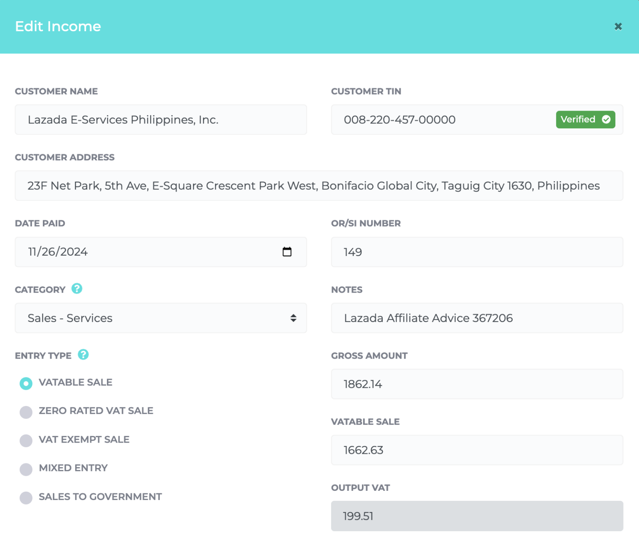Close the Edit Income dialog
This screenshot has width=639, height=544.
[618, 26]
